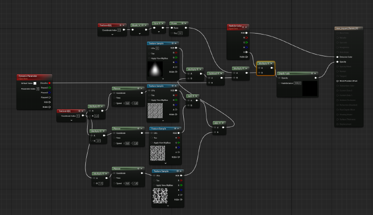Click the Depth Fade output pin
The image size is (373, 215).
[x=316, y=78]
